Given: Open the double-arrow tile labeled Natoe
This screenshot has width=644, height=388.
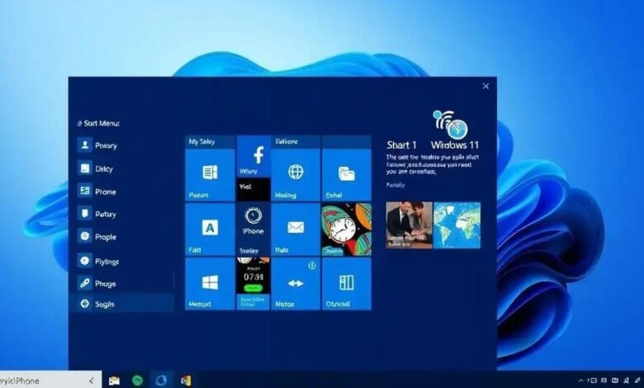Looking at the screenshot, I should tap(296, 283).
